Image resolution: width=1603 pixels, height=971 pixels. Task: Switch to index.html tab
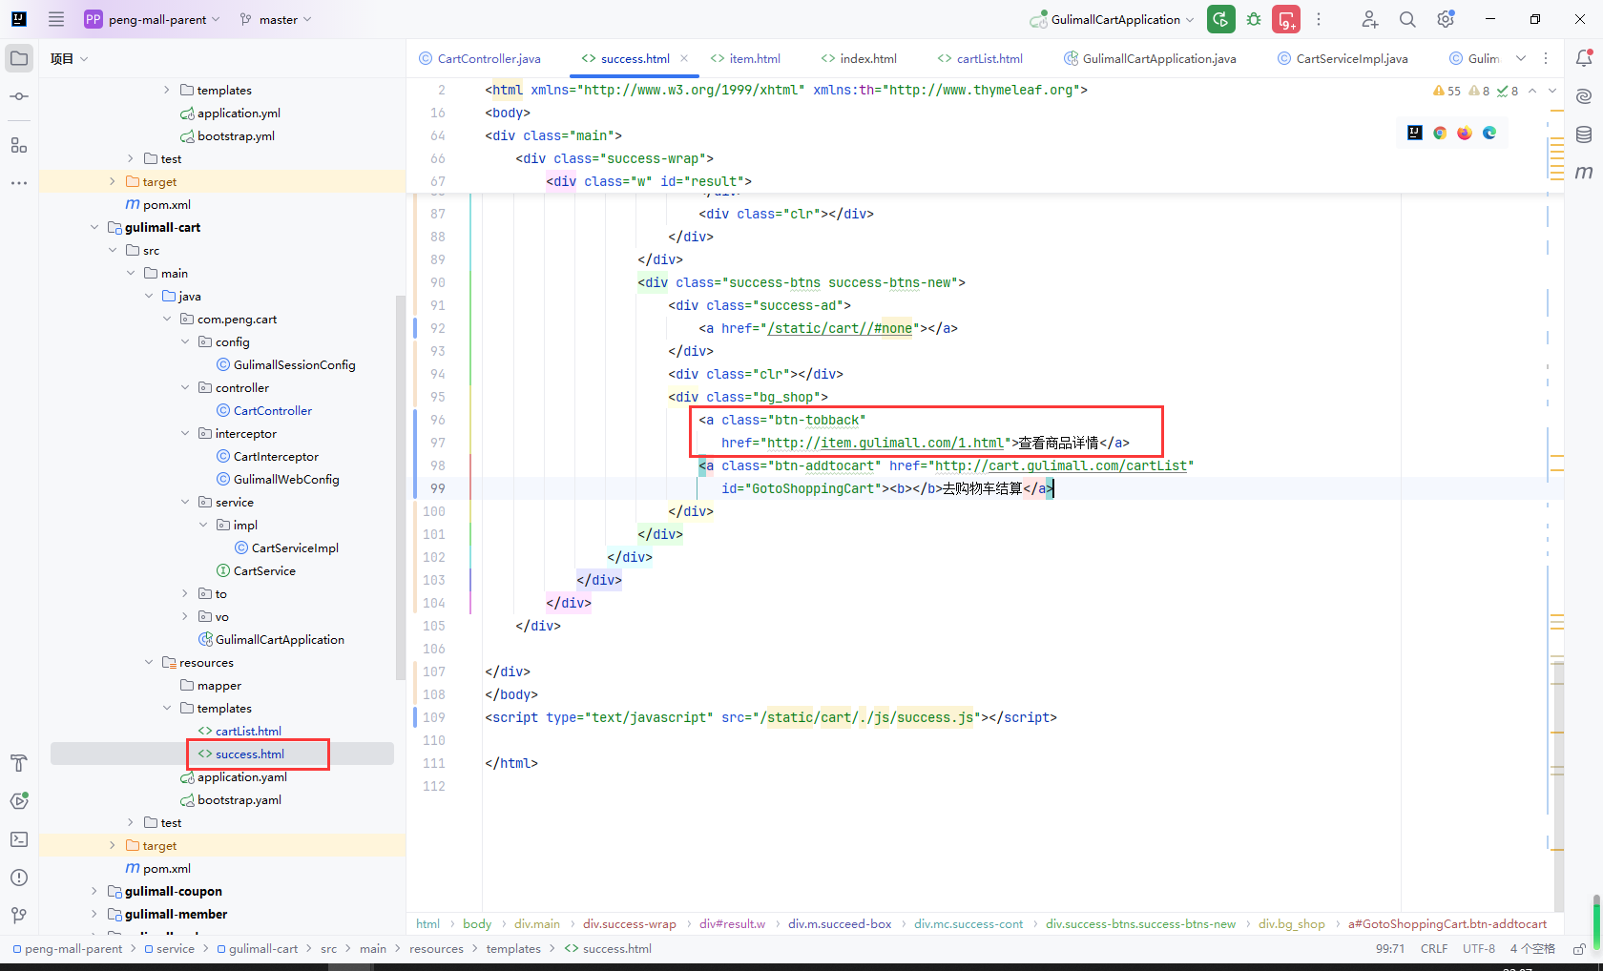(x=859, y=58)
